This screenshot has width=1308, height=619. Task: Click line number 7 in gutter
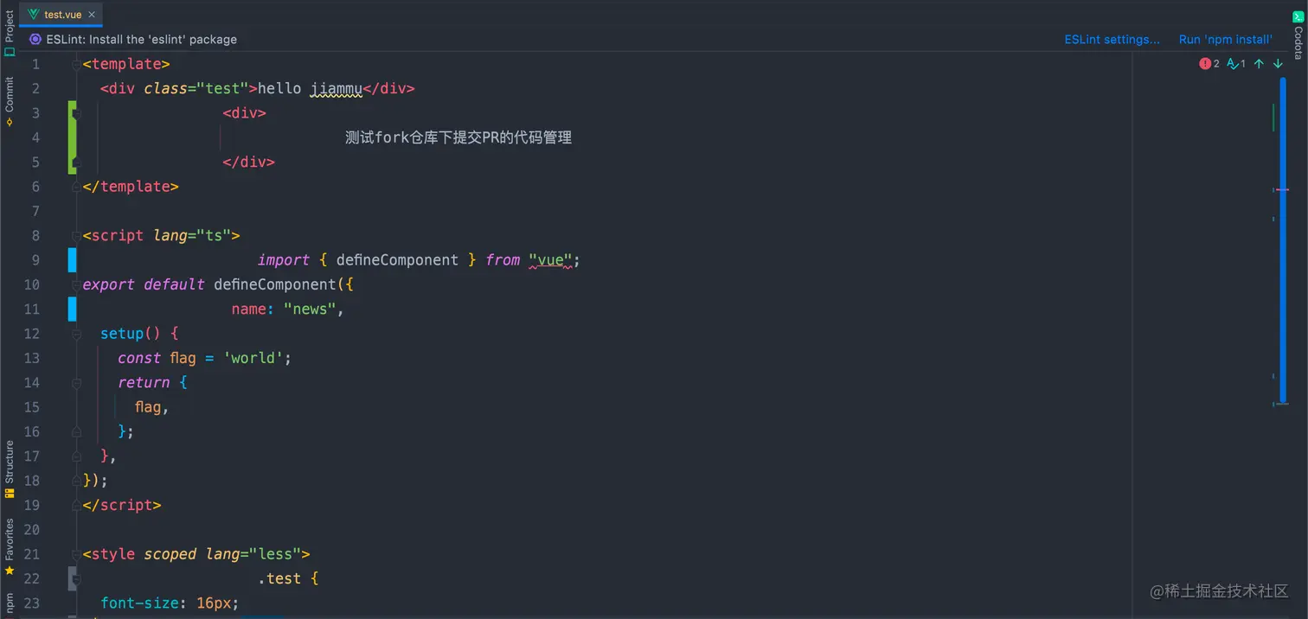(35, 211)
